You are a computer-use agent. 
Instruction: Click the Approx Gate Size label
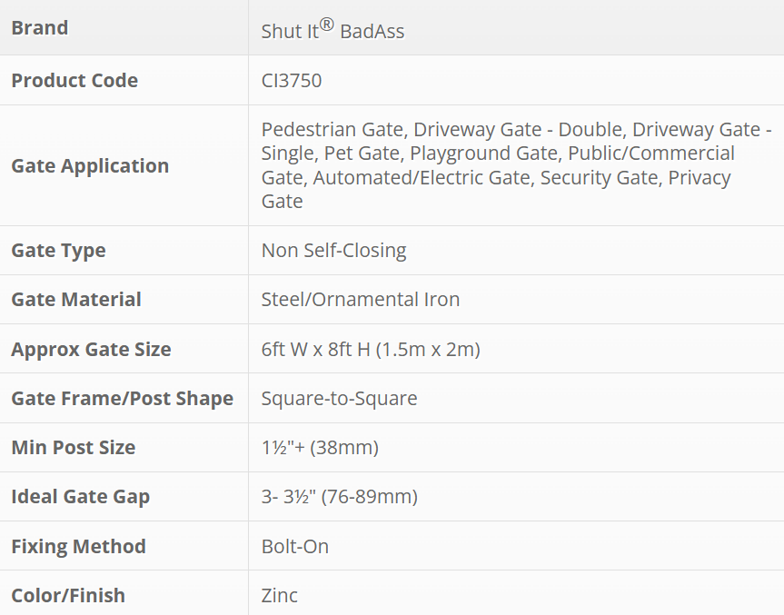coord(91,349)
